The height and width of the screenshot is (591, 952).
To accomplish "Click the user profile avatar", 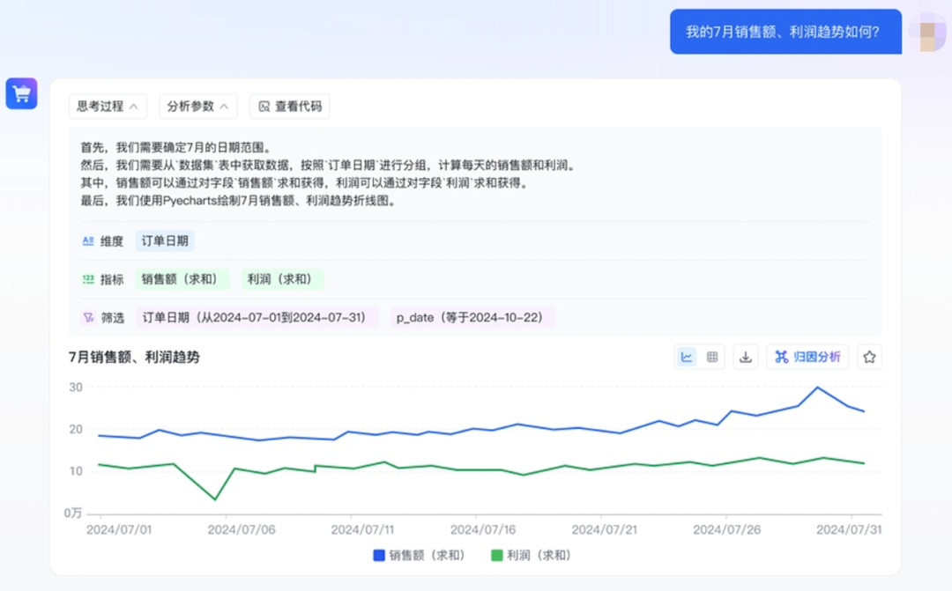I will 927,33.
